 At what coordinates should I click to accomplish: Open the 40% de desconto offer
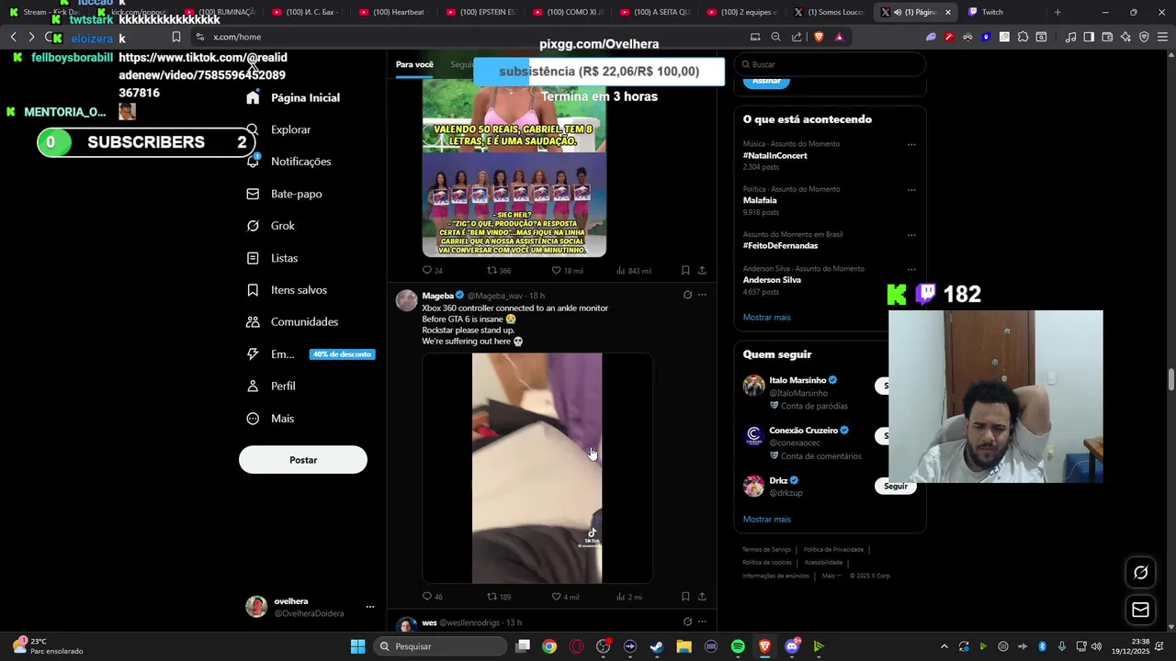(342, 354)
